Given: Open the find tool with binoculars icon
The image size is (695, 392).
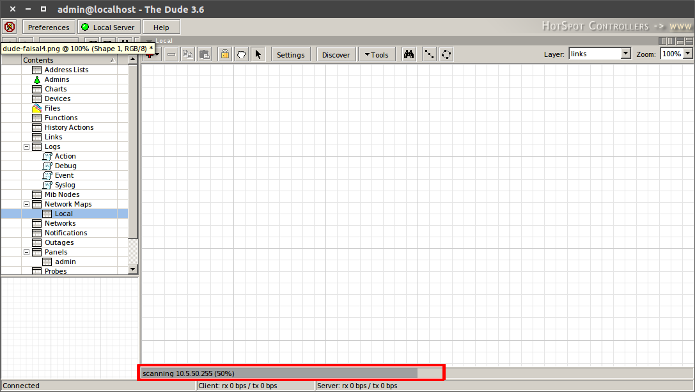Looking at the screenshot, I should click(408, 54).
